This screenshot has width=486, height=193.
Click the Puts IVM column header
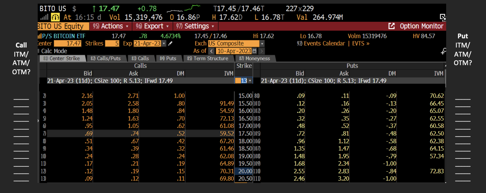tap(439, 73)
